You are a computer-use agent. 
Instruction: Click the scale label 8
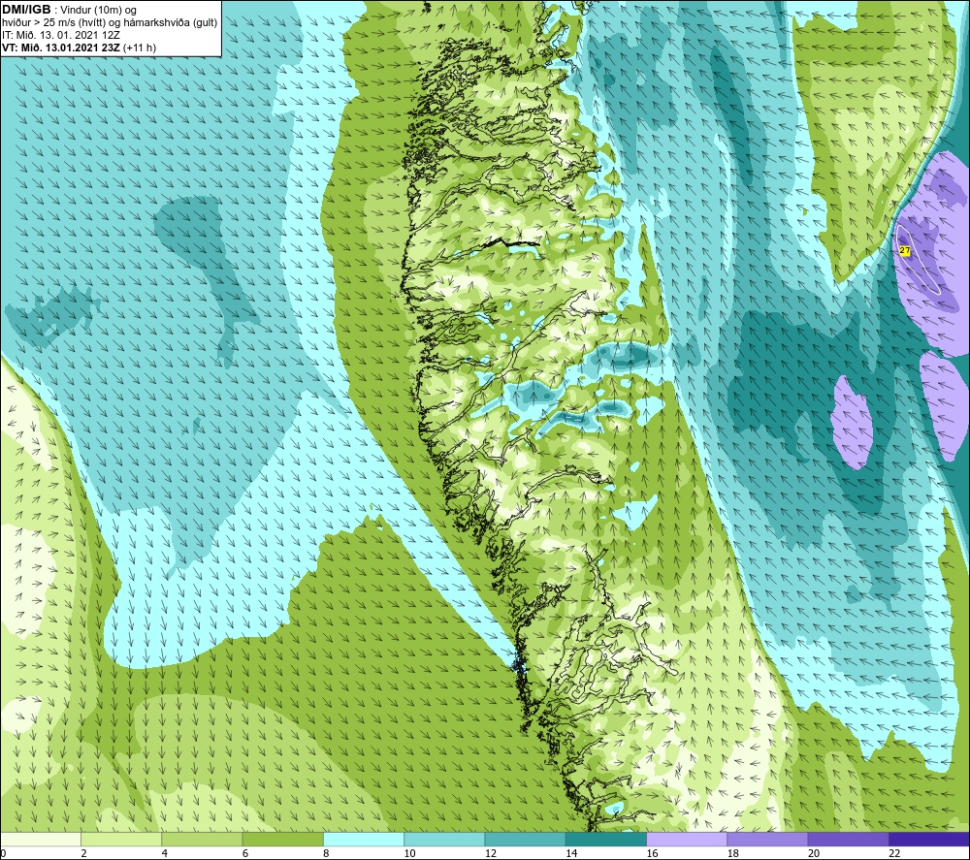pos(326,853)
